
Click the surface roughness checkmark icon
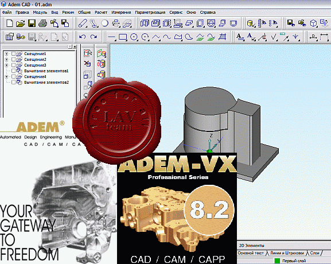click(x=274, y=37)
